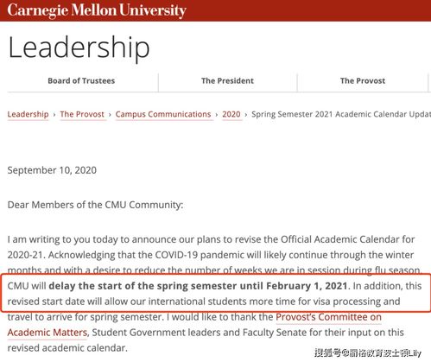Click the Academic Matters link text

pyautogui.click(x=48, y=333)
